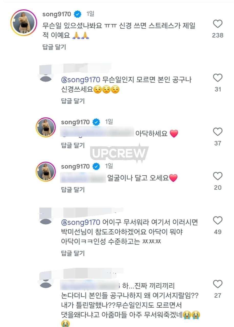
Task: Like the reply with 49 likes
Action: click(218, 221)
